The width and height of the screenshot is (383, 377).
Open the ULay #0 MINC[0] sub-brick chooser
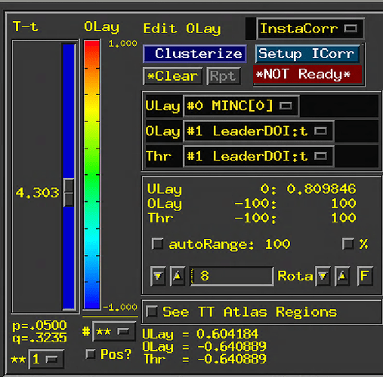pos(241,106)
